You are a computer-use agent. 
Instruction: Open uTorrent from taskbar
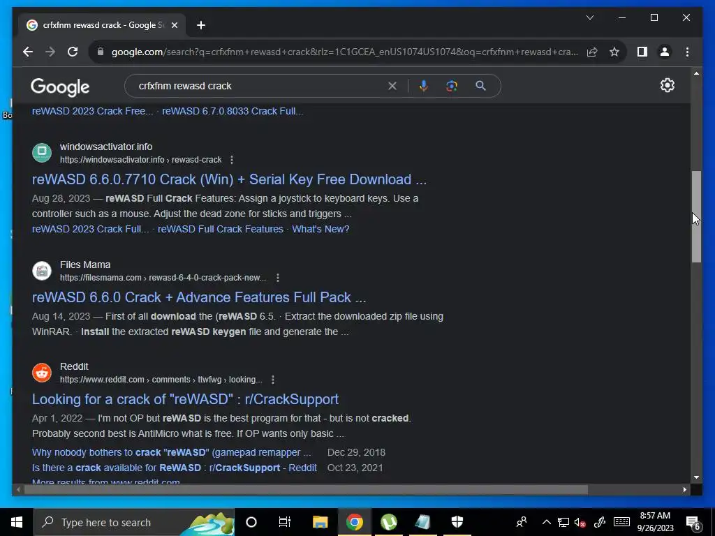click(x=388, y=522)
